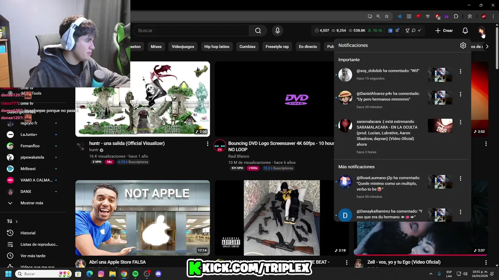Open Spotify from the taskbar
Image resolution: width=499 pixels, height=280 pixels.
click(135, 274)
